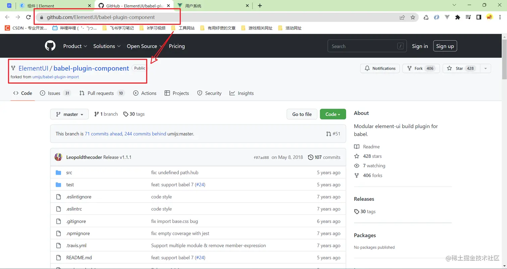Open the 30 tags link under Releases
This screenshot has width=507, height=269.
coord(365,211)
